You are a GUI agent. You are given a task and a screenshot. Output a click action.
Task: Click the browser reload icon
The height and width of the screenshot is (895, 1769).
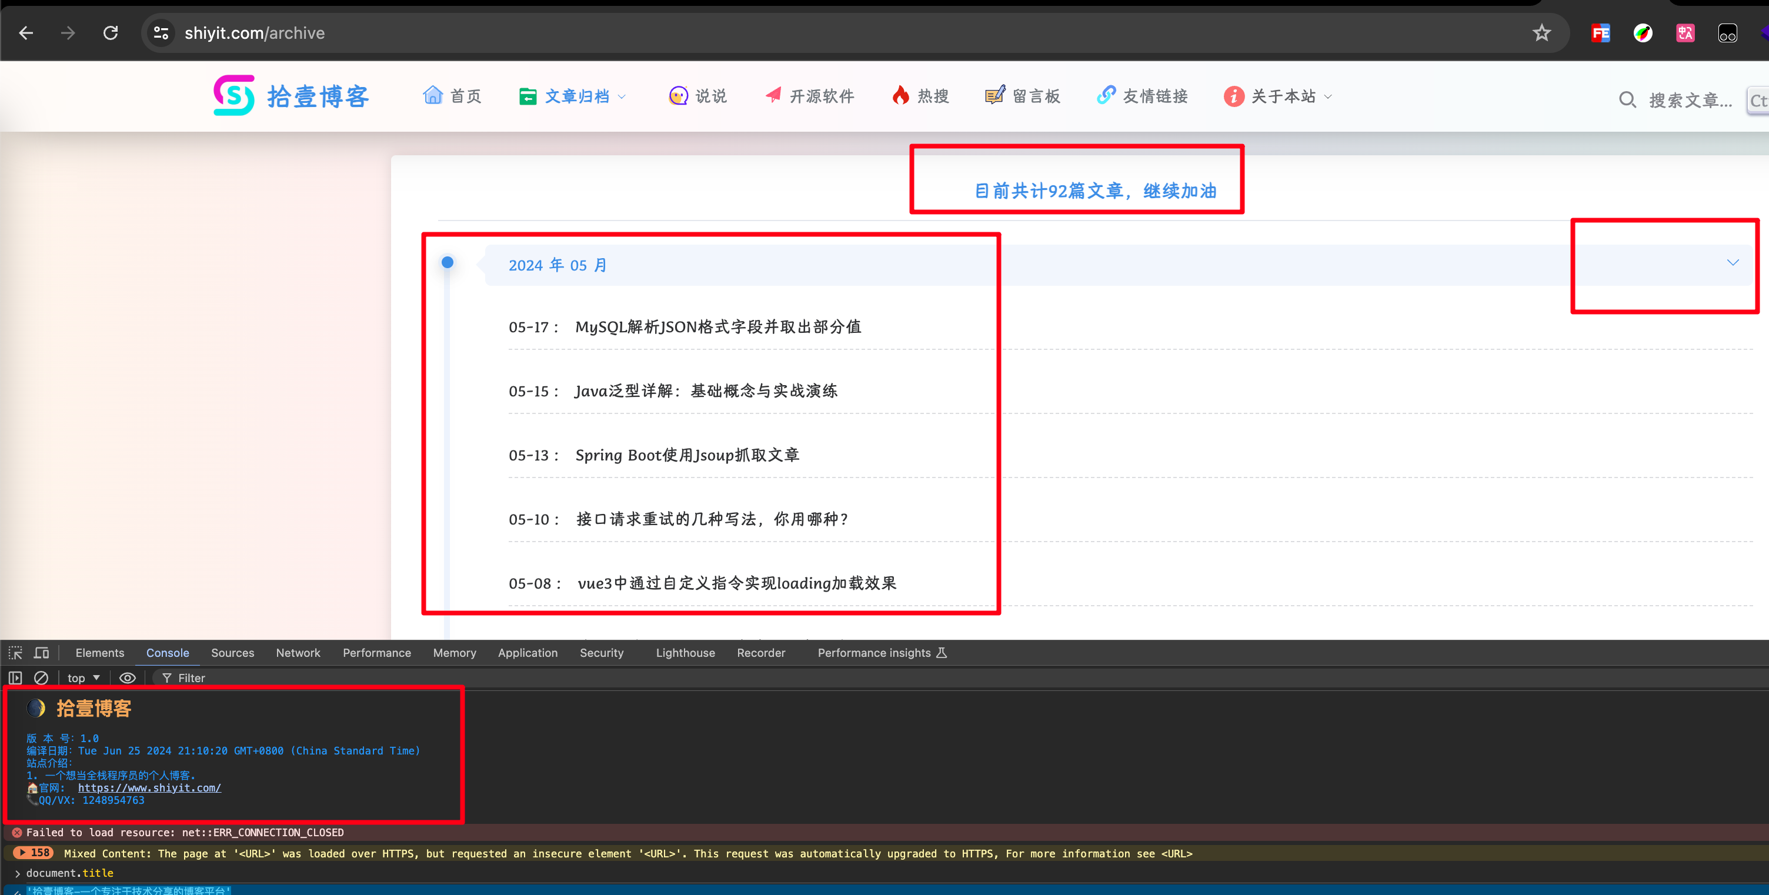pyautogui.click(x=111, y=32)
